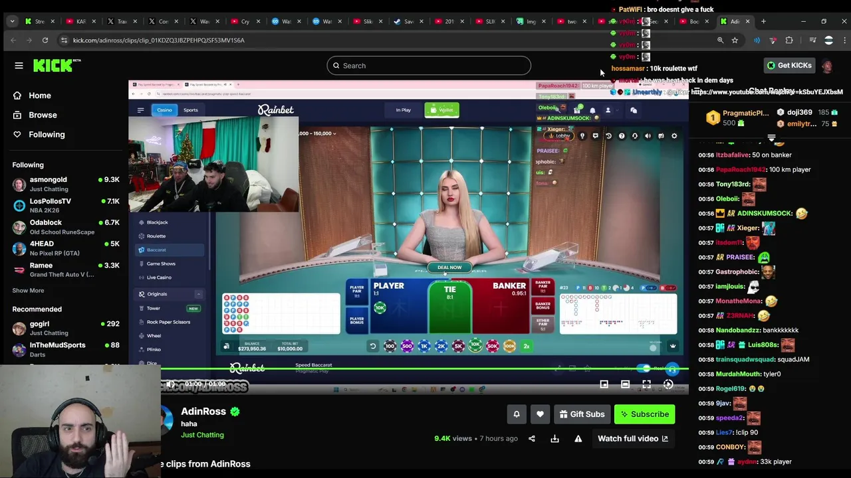Open the browser extensions puzzle icon
This screenshot has height=478, width=851.
(789, 40)
